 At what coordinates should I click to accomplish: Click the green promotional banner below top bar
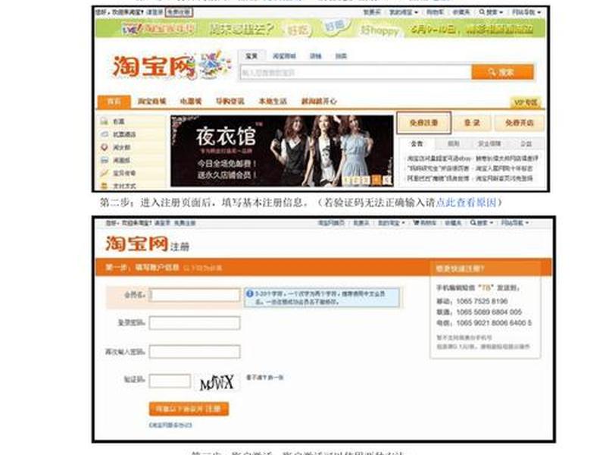pyautogui.click(x=320, y=28)
